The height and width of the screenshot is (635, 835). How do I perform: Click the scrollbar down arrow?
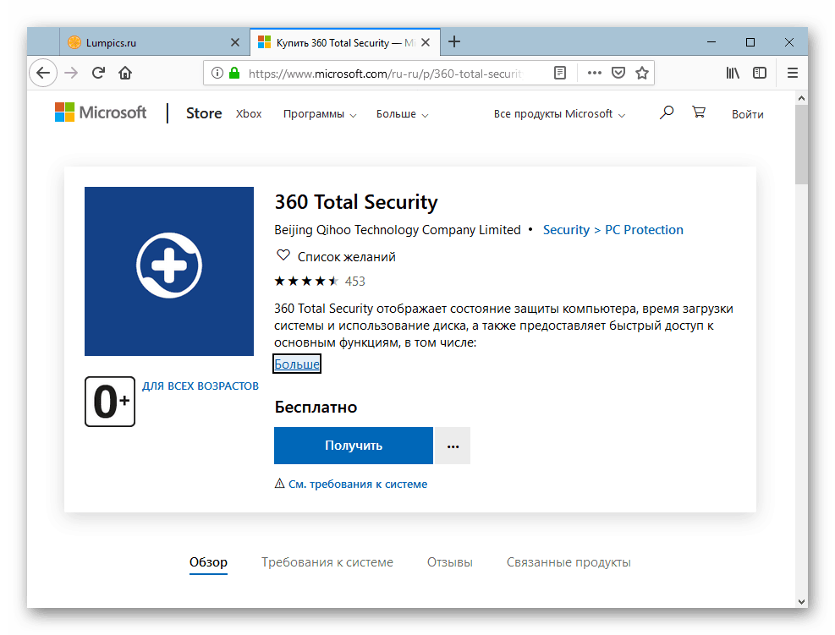pyautogui.click(x=801, y=601)
